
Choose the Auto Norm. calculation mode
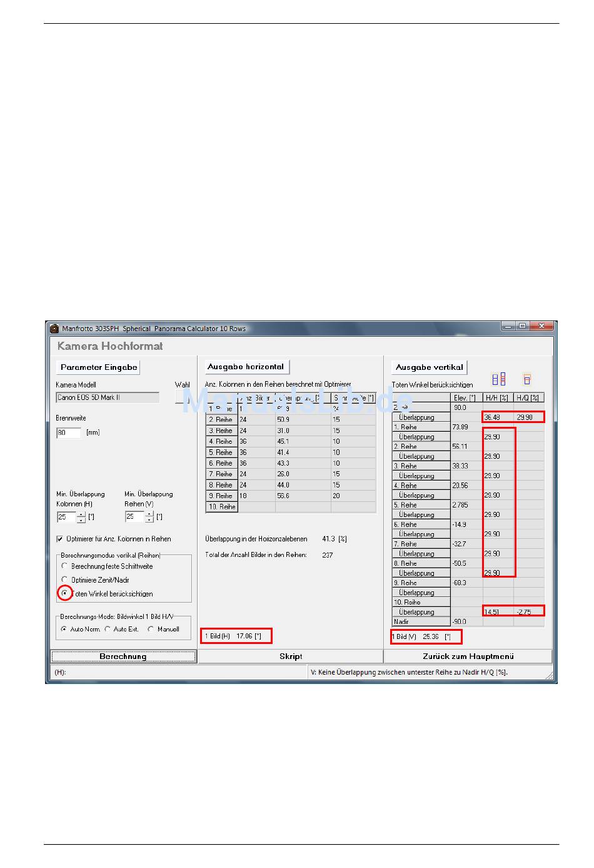pos(64,629)
